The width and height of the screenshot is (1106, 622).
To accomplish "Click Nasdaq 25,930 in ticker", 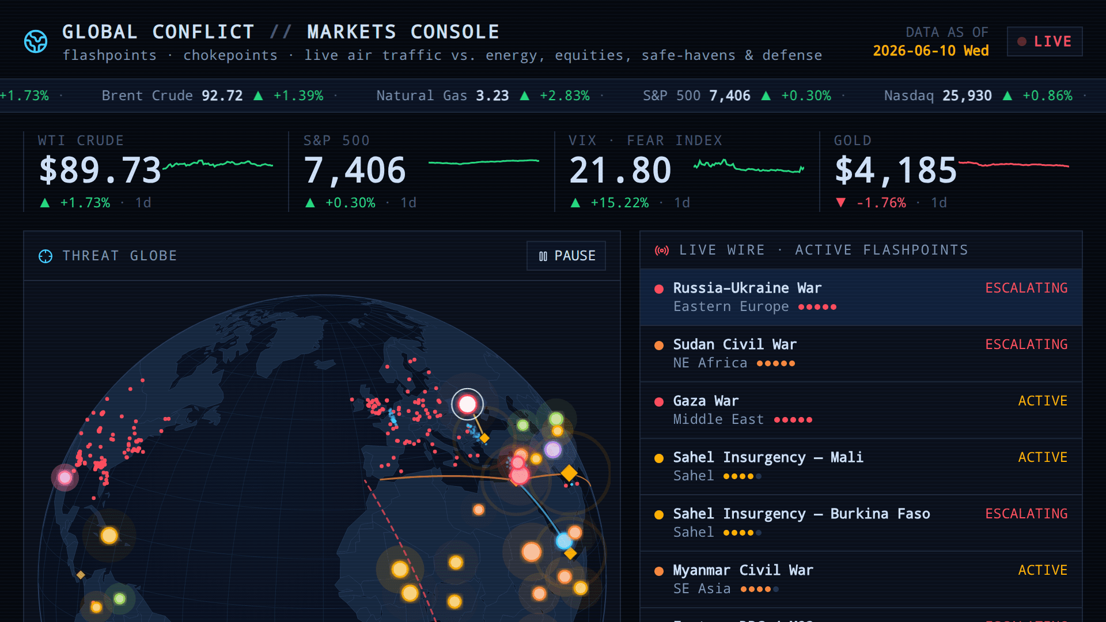I will click(979, 96).
